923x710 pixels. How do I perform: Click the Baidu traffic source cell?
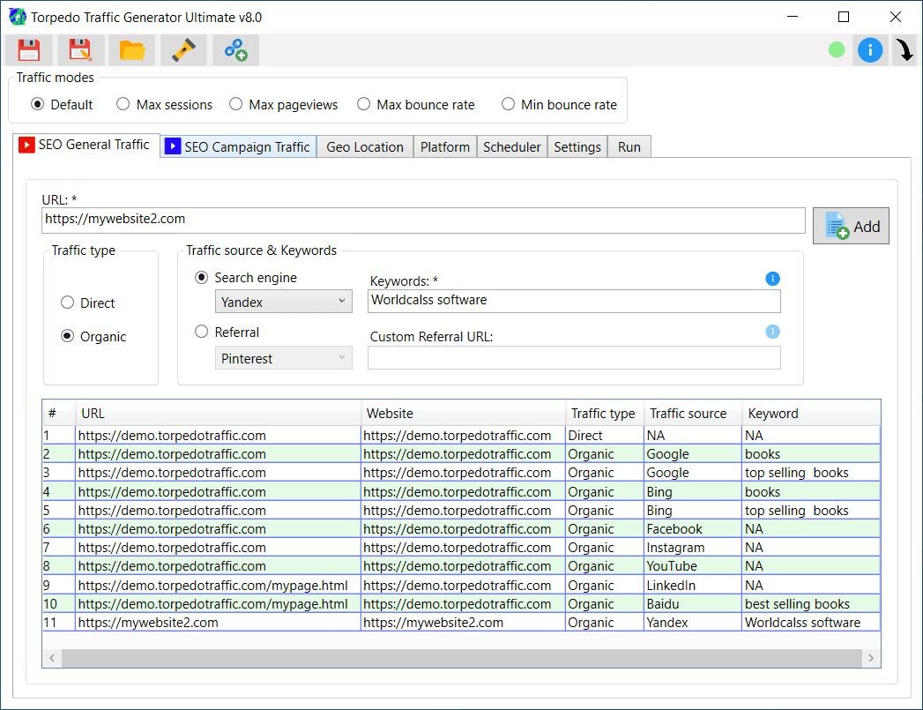[x=692, y=604]
